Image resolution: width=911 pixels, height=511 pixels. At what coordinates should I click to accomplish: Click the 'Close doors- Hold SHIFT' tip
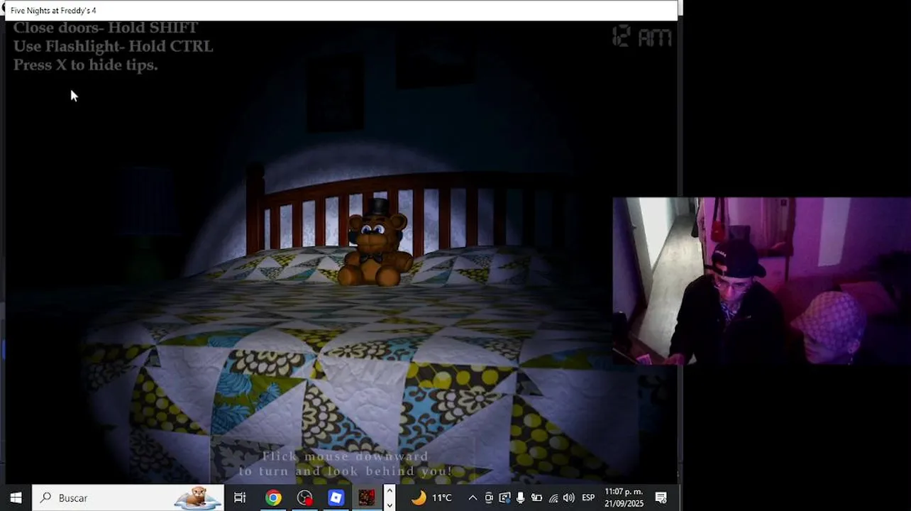click(x=106, y=28)
